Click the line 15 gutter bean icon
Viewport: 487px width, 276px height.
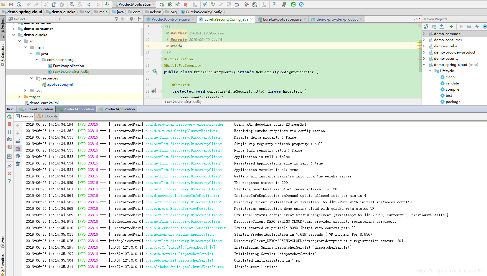click(155, 72)
